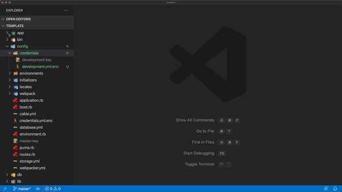Viewport: 342px width, 192px height.
Task: Click the lib folder icon
Action: pyautogui.click(x=13, y=181)
